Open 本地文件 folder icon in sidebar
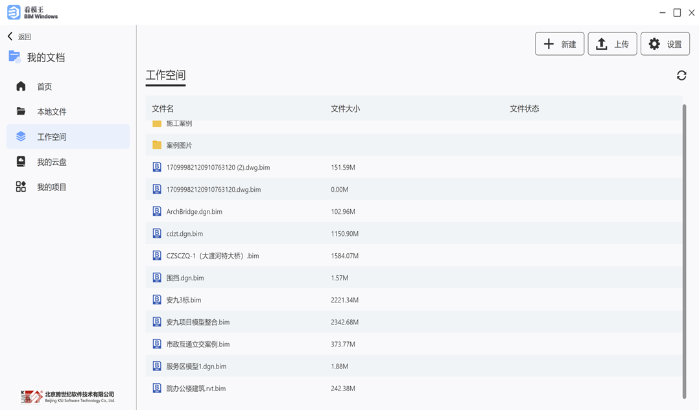The image size is (699, 410). pyautogui.click(x=21, y=111)
